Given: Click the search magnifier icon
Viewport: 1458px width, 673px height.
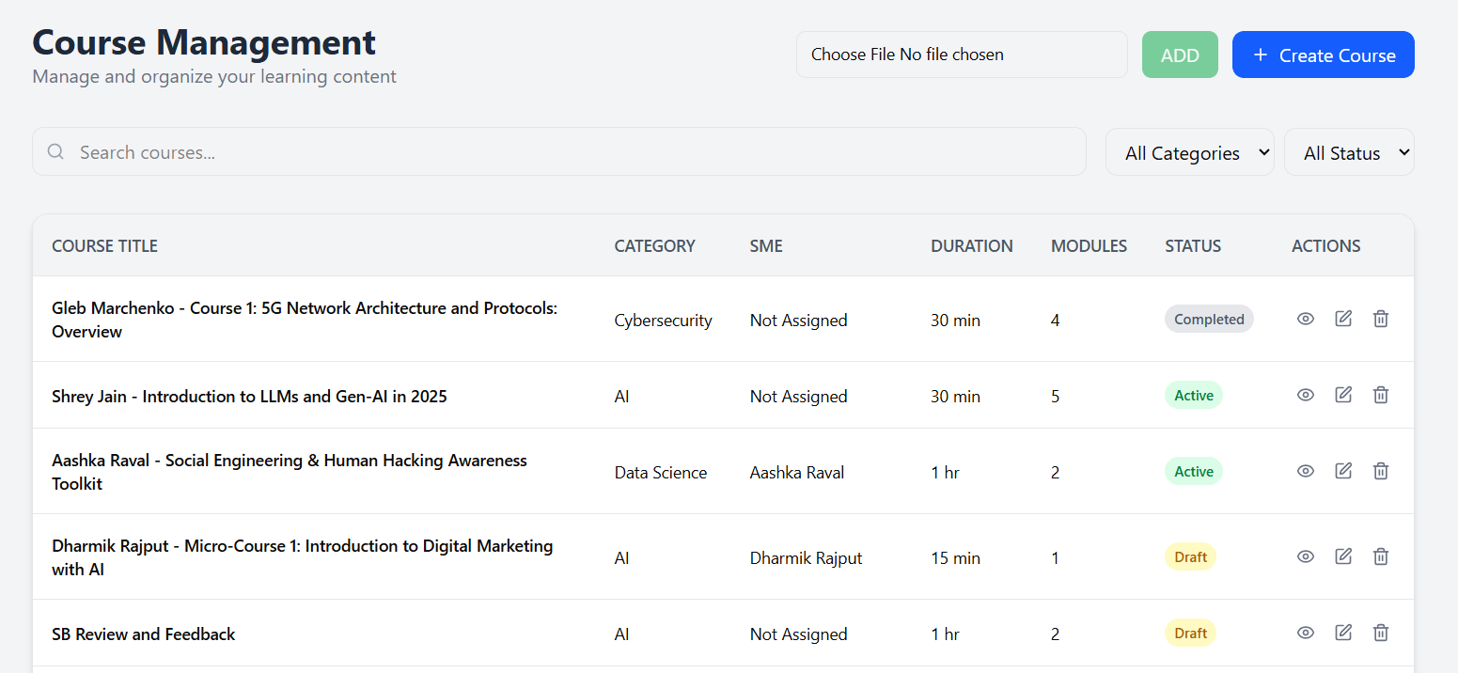Looking at the screenshot, I should (x=55, y=151).
